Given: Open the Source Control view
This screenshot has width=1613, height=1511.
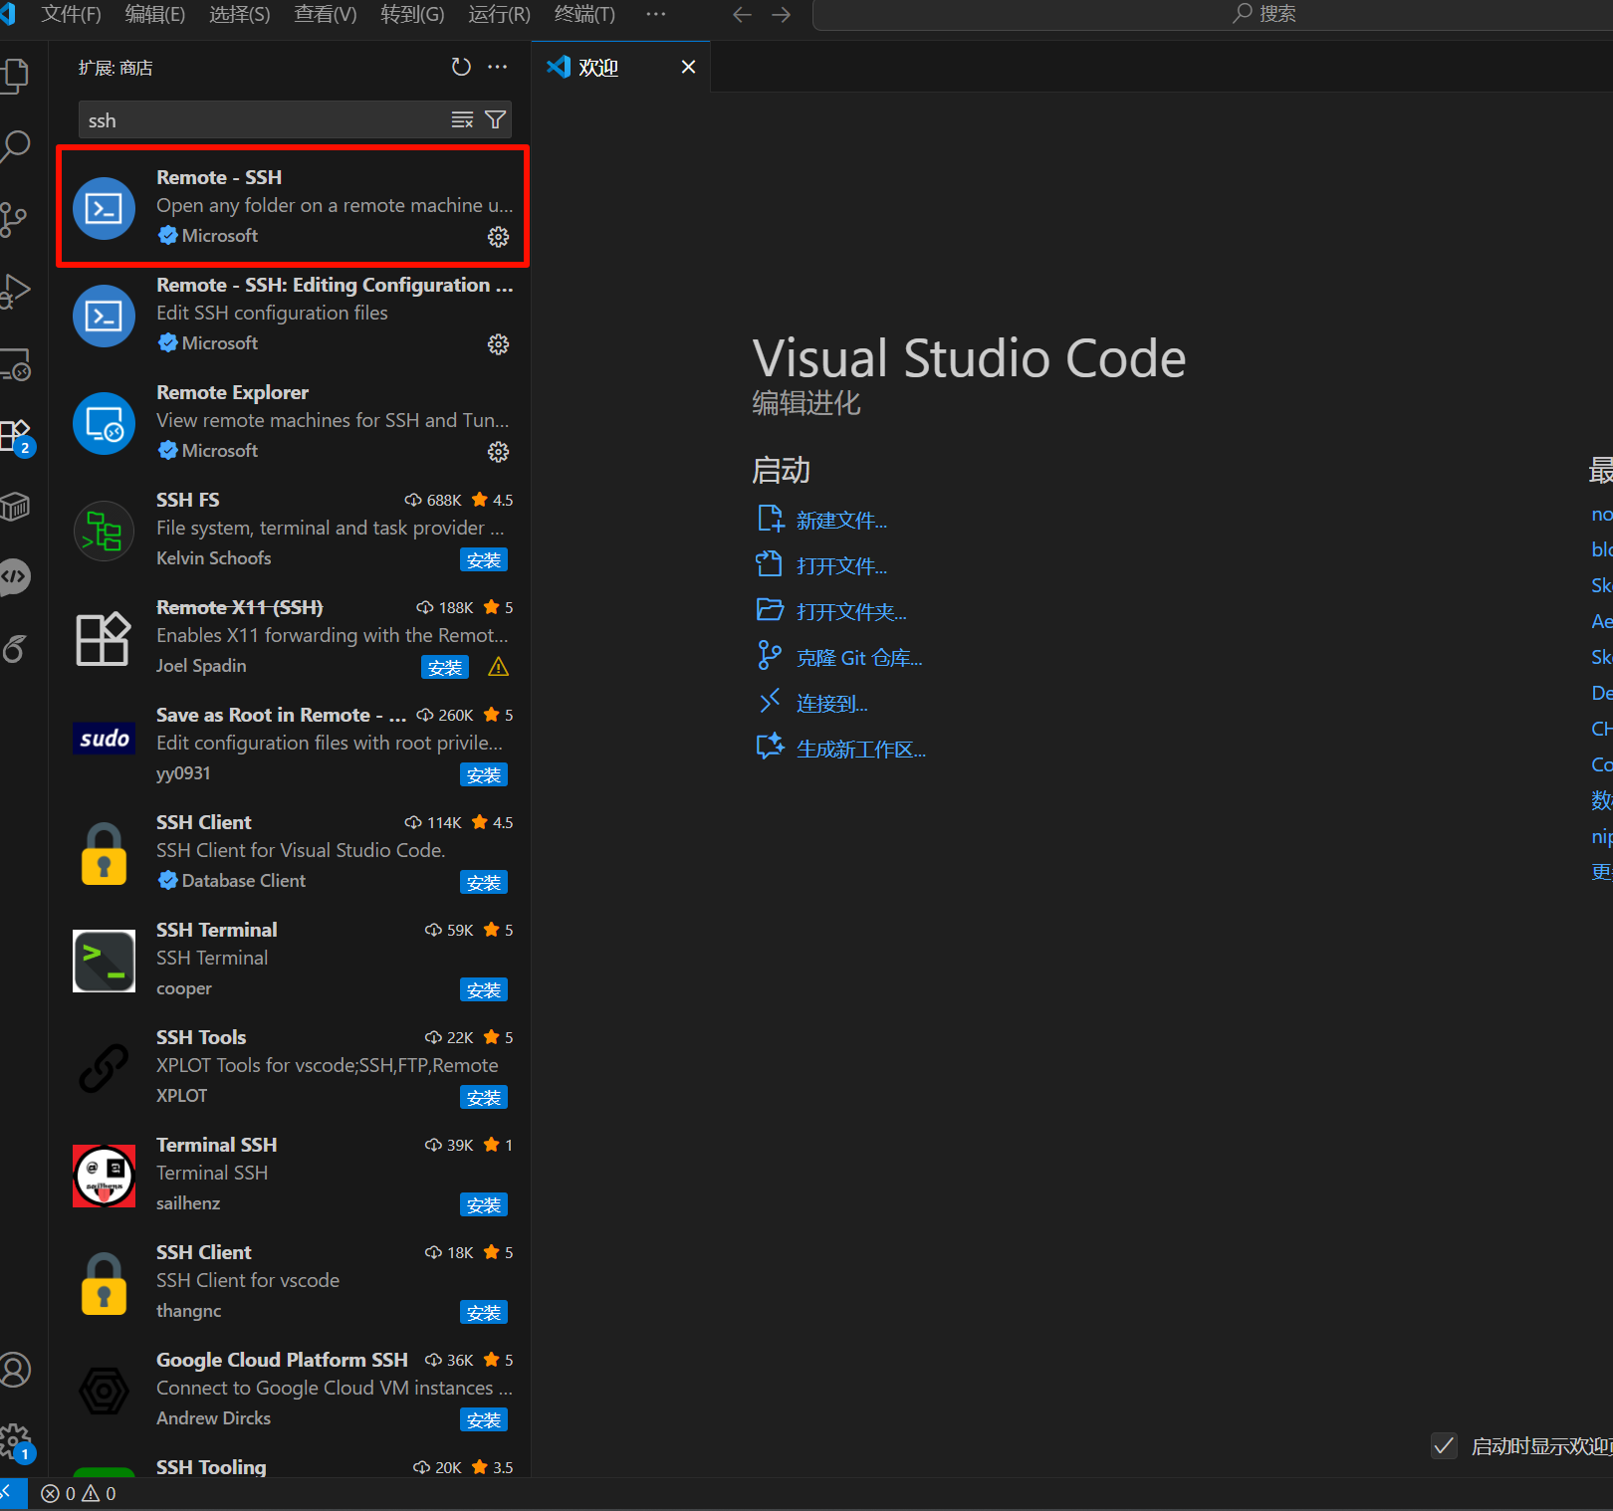Looking at the screenshot, I should [14, 219].
